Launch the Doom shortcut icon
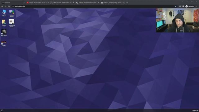 pos(4,43)
